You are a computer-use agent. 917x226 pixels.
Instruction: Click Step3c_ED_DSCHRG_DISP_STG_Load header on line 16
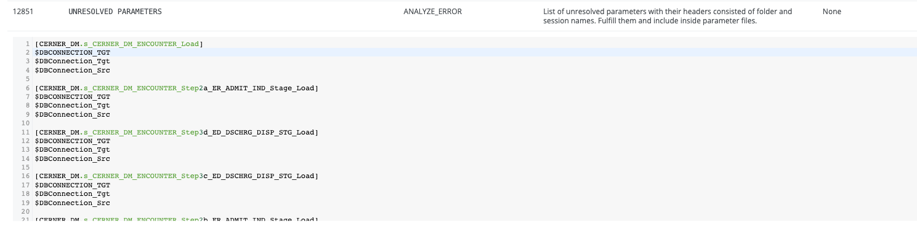177,176
